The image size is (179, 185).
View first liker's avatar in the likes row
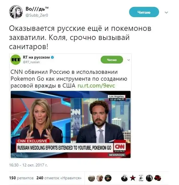[91, 178]
